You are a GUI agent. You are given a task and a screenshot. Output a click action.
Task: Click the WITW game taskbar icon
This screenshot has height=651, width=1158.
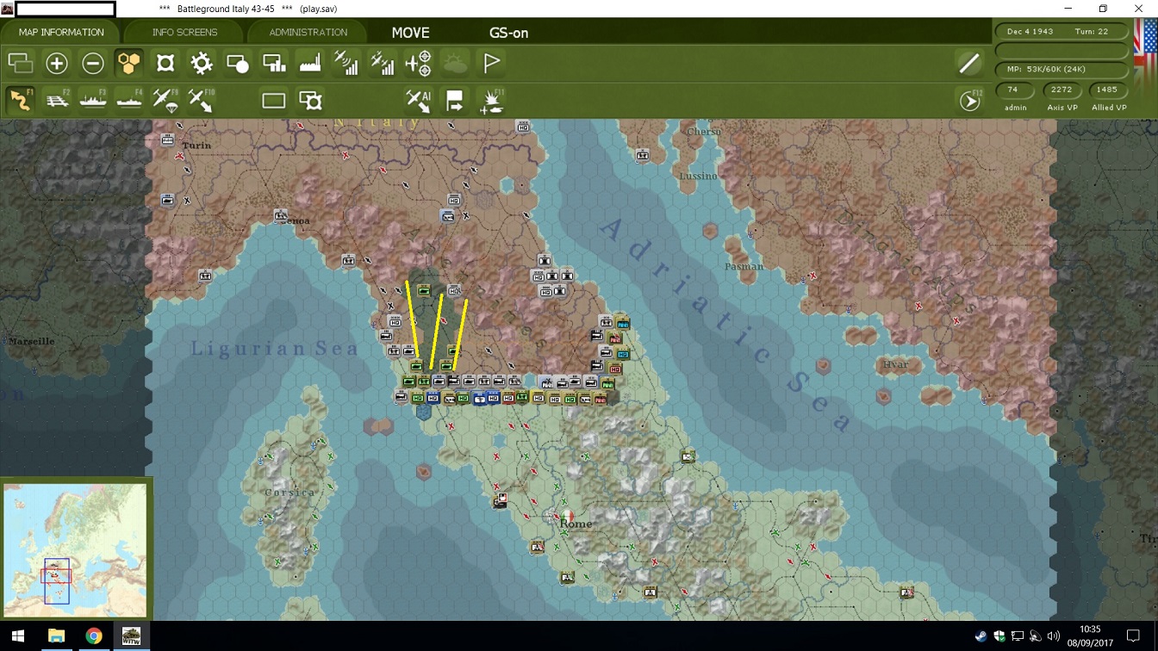coord(132,636)
